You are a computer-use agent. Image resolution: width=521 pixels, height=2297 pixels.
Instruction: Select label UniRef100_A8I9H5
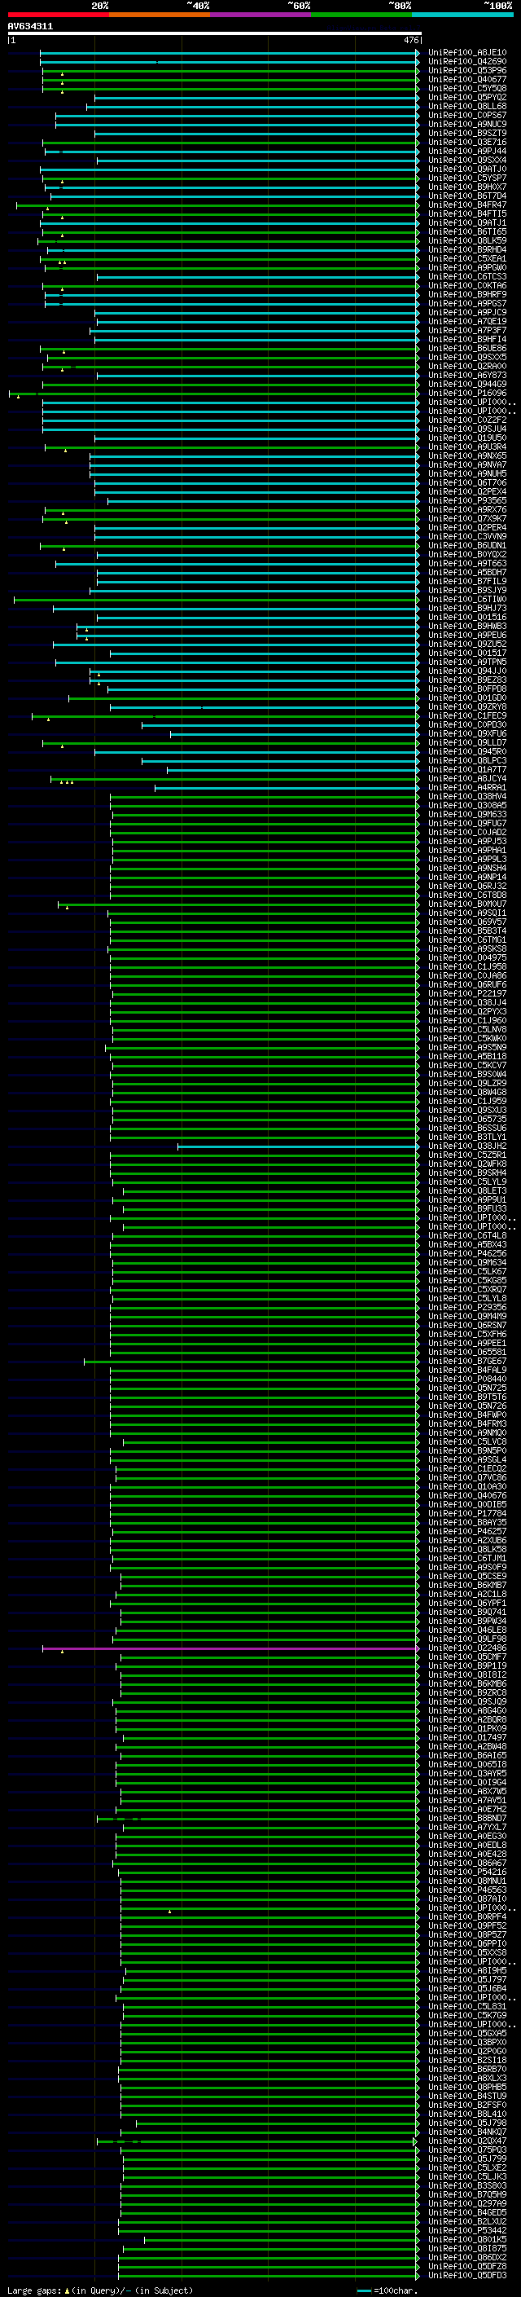pyautogui.click(x=467, y=1972)
